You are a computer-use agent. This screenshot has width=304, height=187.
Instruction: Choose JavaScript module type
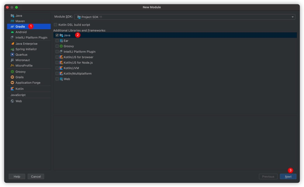[x=29, y=95]
